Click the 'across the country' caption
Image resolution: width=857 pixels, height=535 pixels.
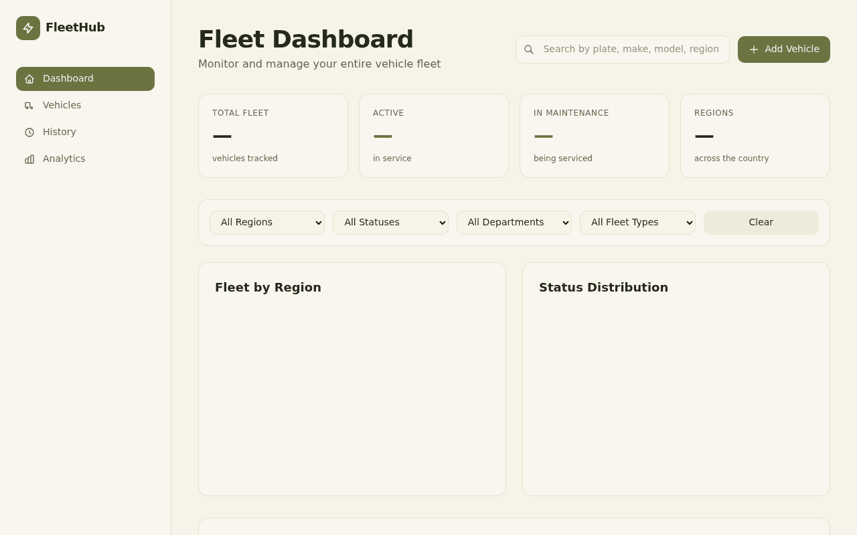pyautogui.click(x=732, y=158)
